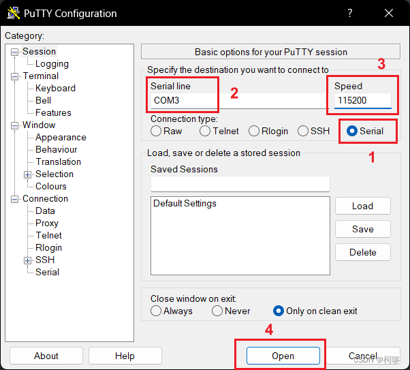This screenshot has width=410, height=370.
Task: Select the SSH connection type radio
Action: pyautogui.click(x=313, y=131)
